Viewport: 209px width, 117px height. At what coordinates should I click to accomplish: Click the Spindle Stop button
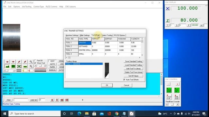pyautogui.click(x=177, y=97)
